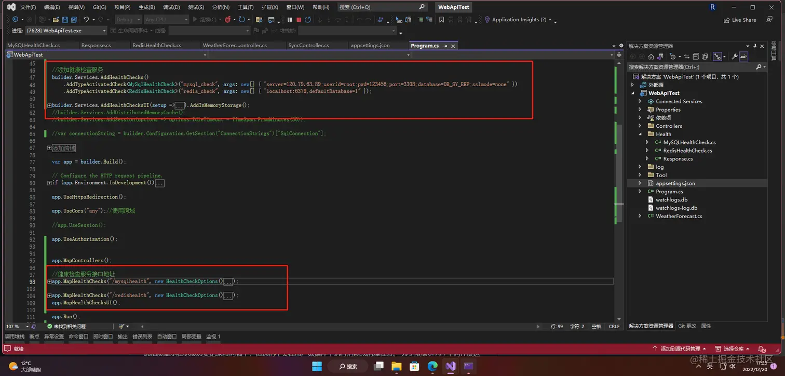This screenshot has width=785, height=376.
Task: Restart debugging with the circular arrow icon
Action: click(x=307, y=19)
